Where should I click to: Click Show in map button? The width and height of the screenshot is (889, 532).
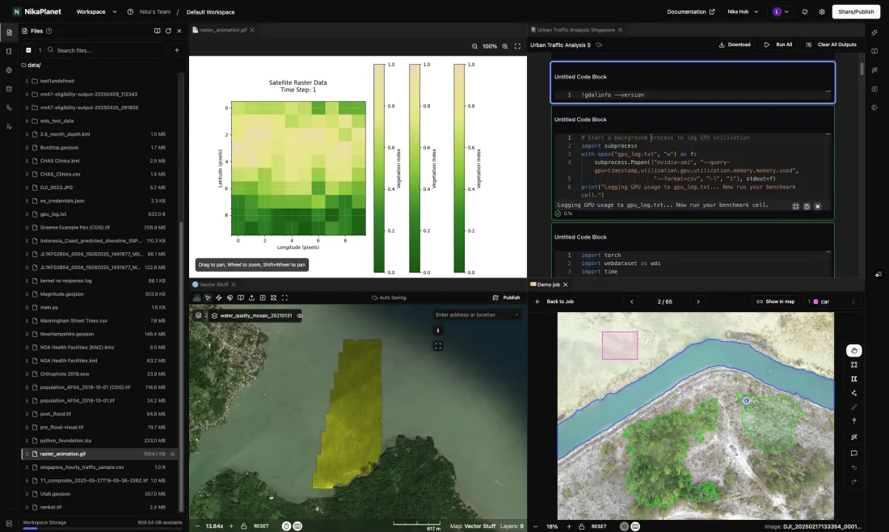click(x=776, y=302)
